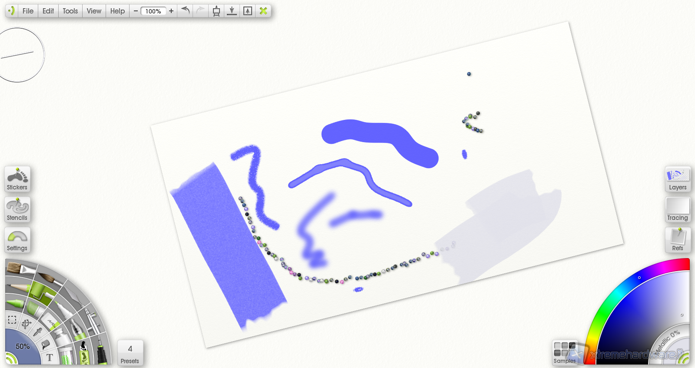The height and width of the screenshot is (368, 695).
Task: Click the zoom in plus button
Action: [x=171, y=11]
